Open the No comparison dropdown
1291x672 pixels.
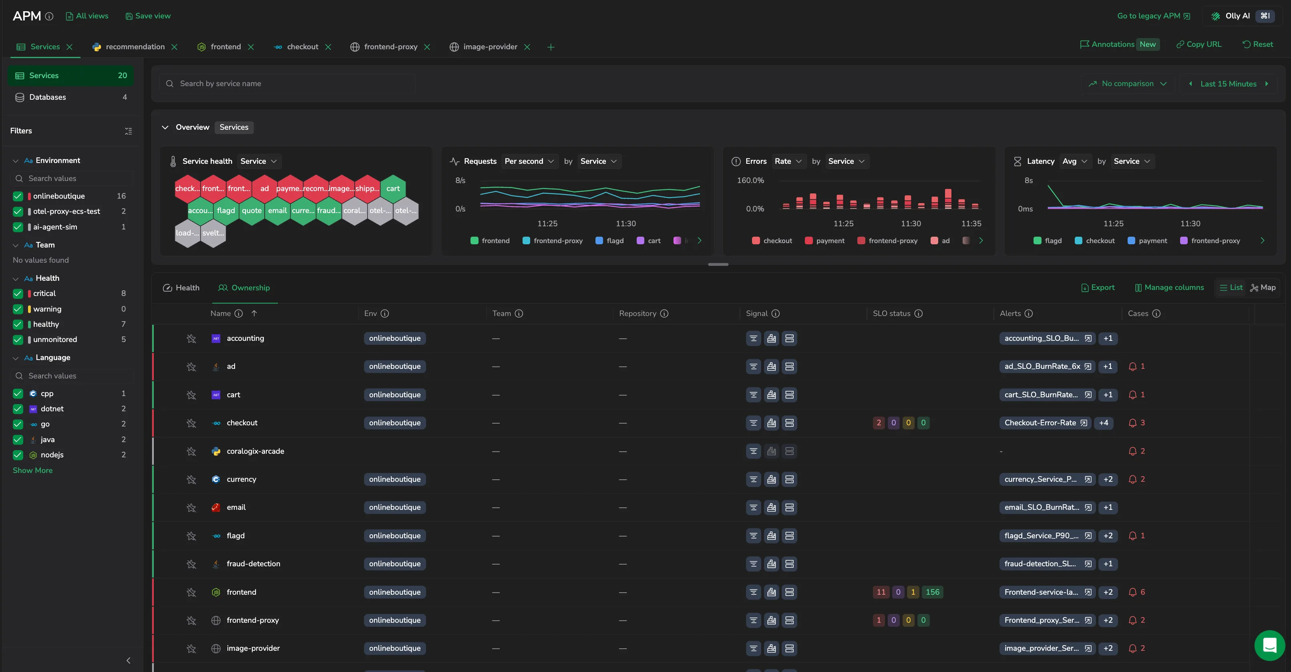[x=1127, y=84]
